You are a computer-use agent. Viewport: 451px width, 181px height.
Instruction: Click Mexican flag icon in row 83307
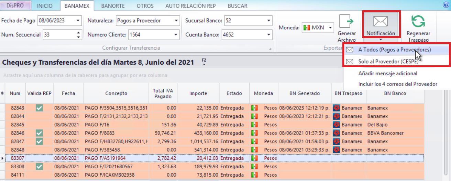(x=254, y=158)
